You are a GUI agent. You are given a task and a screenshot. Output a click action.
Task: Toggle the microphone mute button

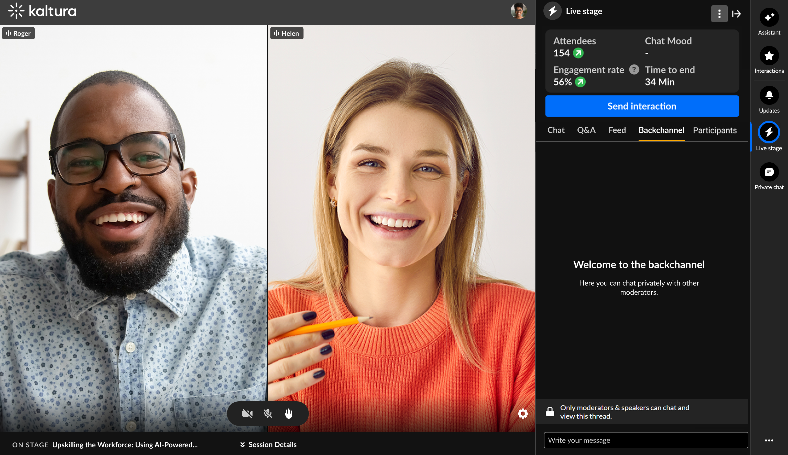coord(268,413)
